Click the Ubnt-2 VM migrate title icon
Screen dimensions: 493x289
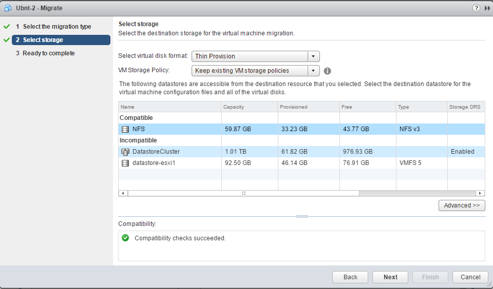click(x=8, y=8)
